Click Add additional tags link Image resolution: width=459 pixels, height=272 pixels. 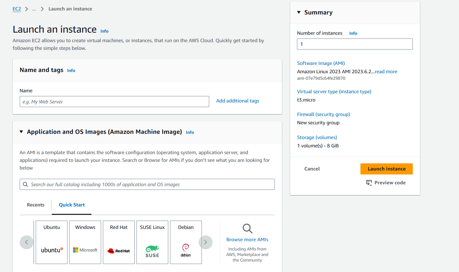click(x=238, y=101)
